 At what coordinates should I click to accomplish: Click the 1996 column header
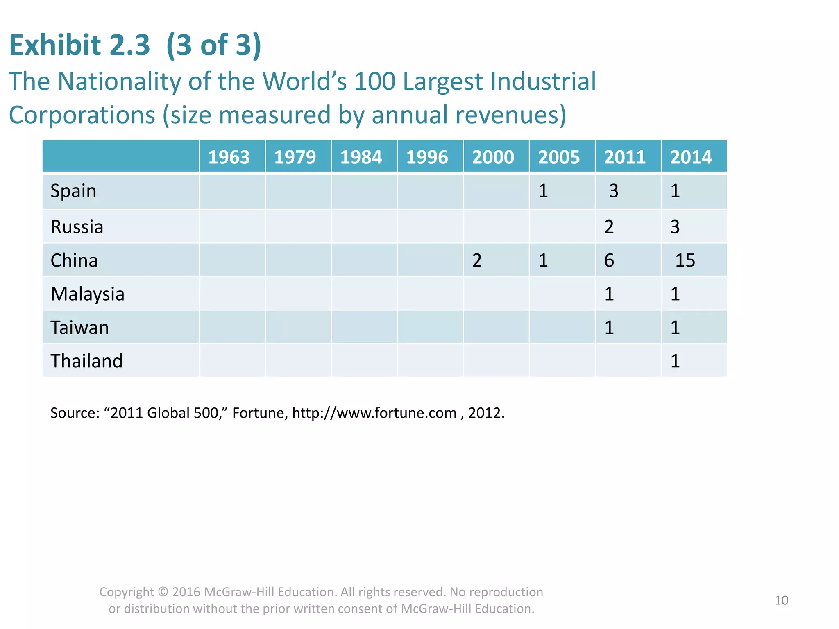coord(427,157)
